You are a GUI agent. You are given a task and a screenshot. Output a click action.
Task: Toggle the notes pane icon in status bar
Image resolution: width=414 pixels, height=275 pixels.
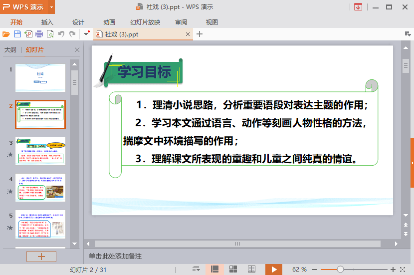196,269
